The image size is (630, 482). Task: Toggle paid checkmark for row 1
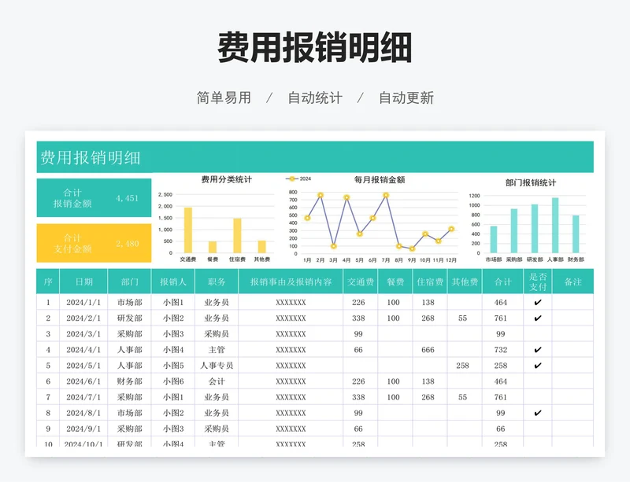coord(538,303)
